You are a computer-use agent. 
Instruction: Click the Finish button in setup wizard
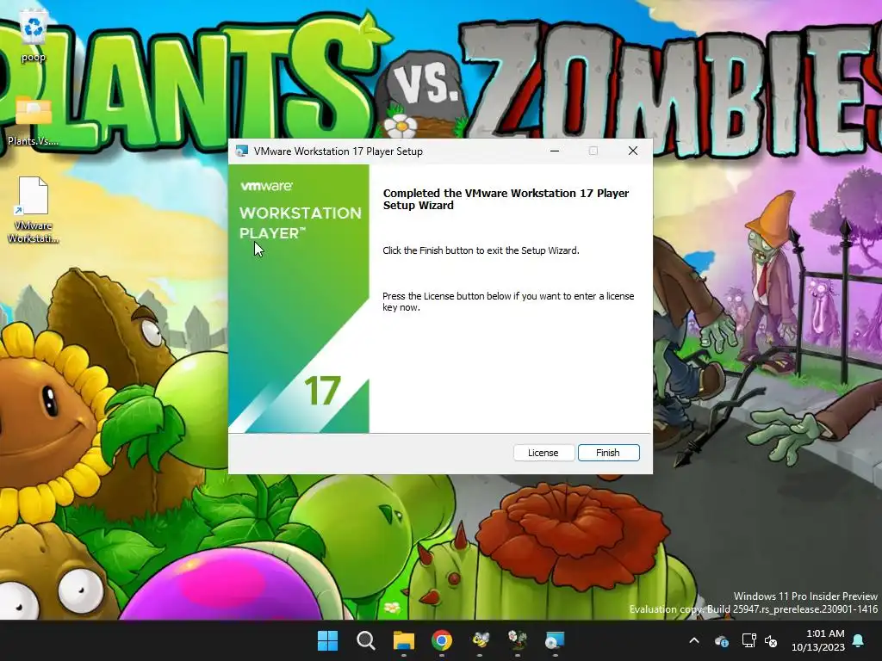coord(609,453)
